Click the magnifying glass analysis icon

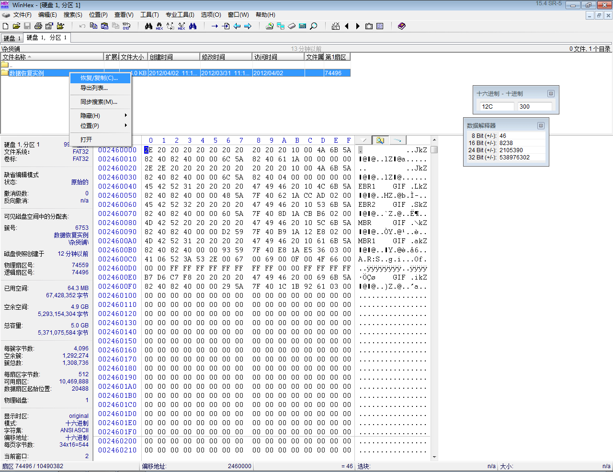[314, 26]
